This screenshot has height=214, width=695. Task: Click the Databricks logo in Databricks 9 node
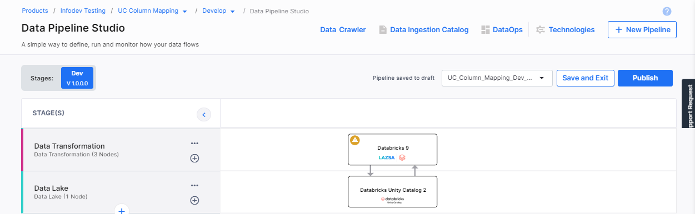point(402,157)
